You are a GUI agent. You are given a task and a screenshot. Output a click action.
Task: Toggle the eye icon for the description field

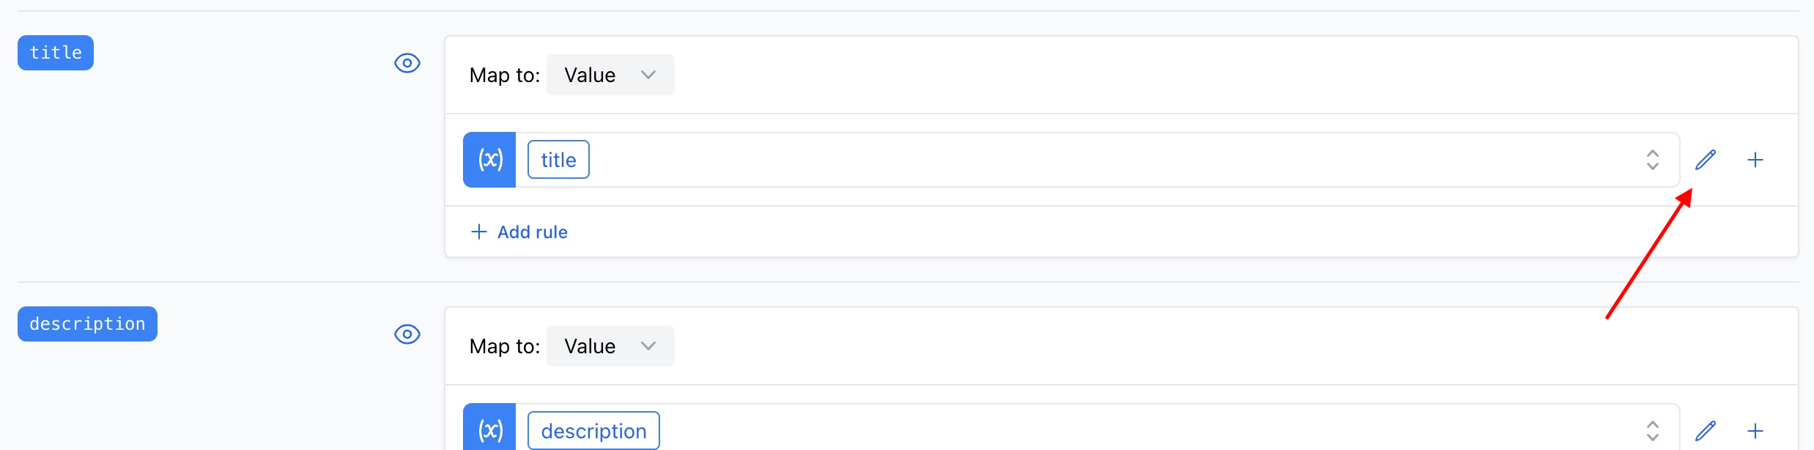(407, 334)
